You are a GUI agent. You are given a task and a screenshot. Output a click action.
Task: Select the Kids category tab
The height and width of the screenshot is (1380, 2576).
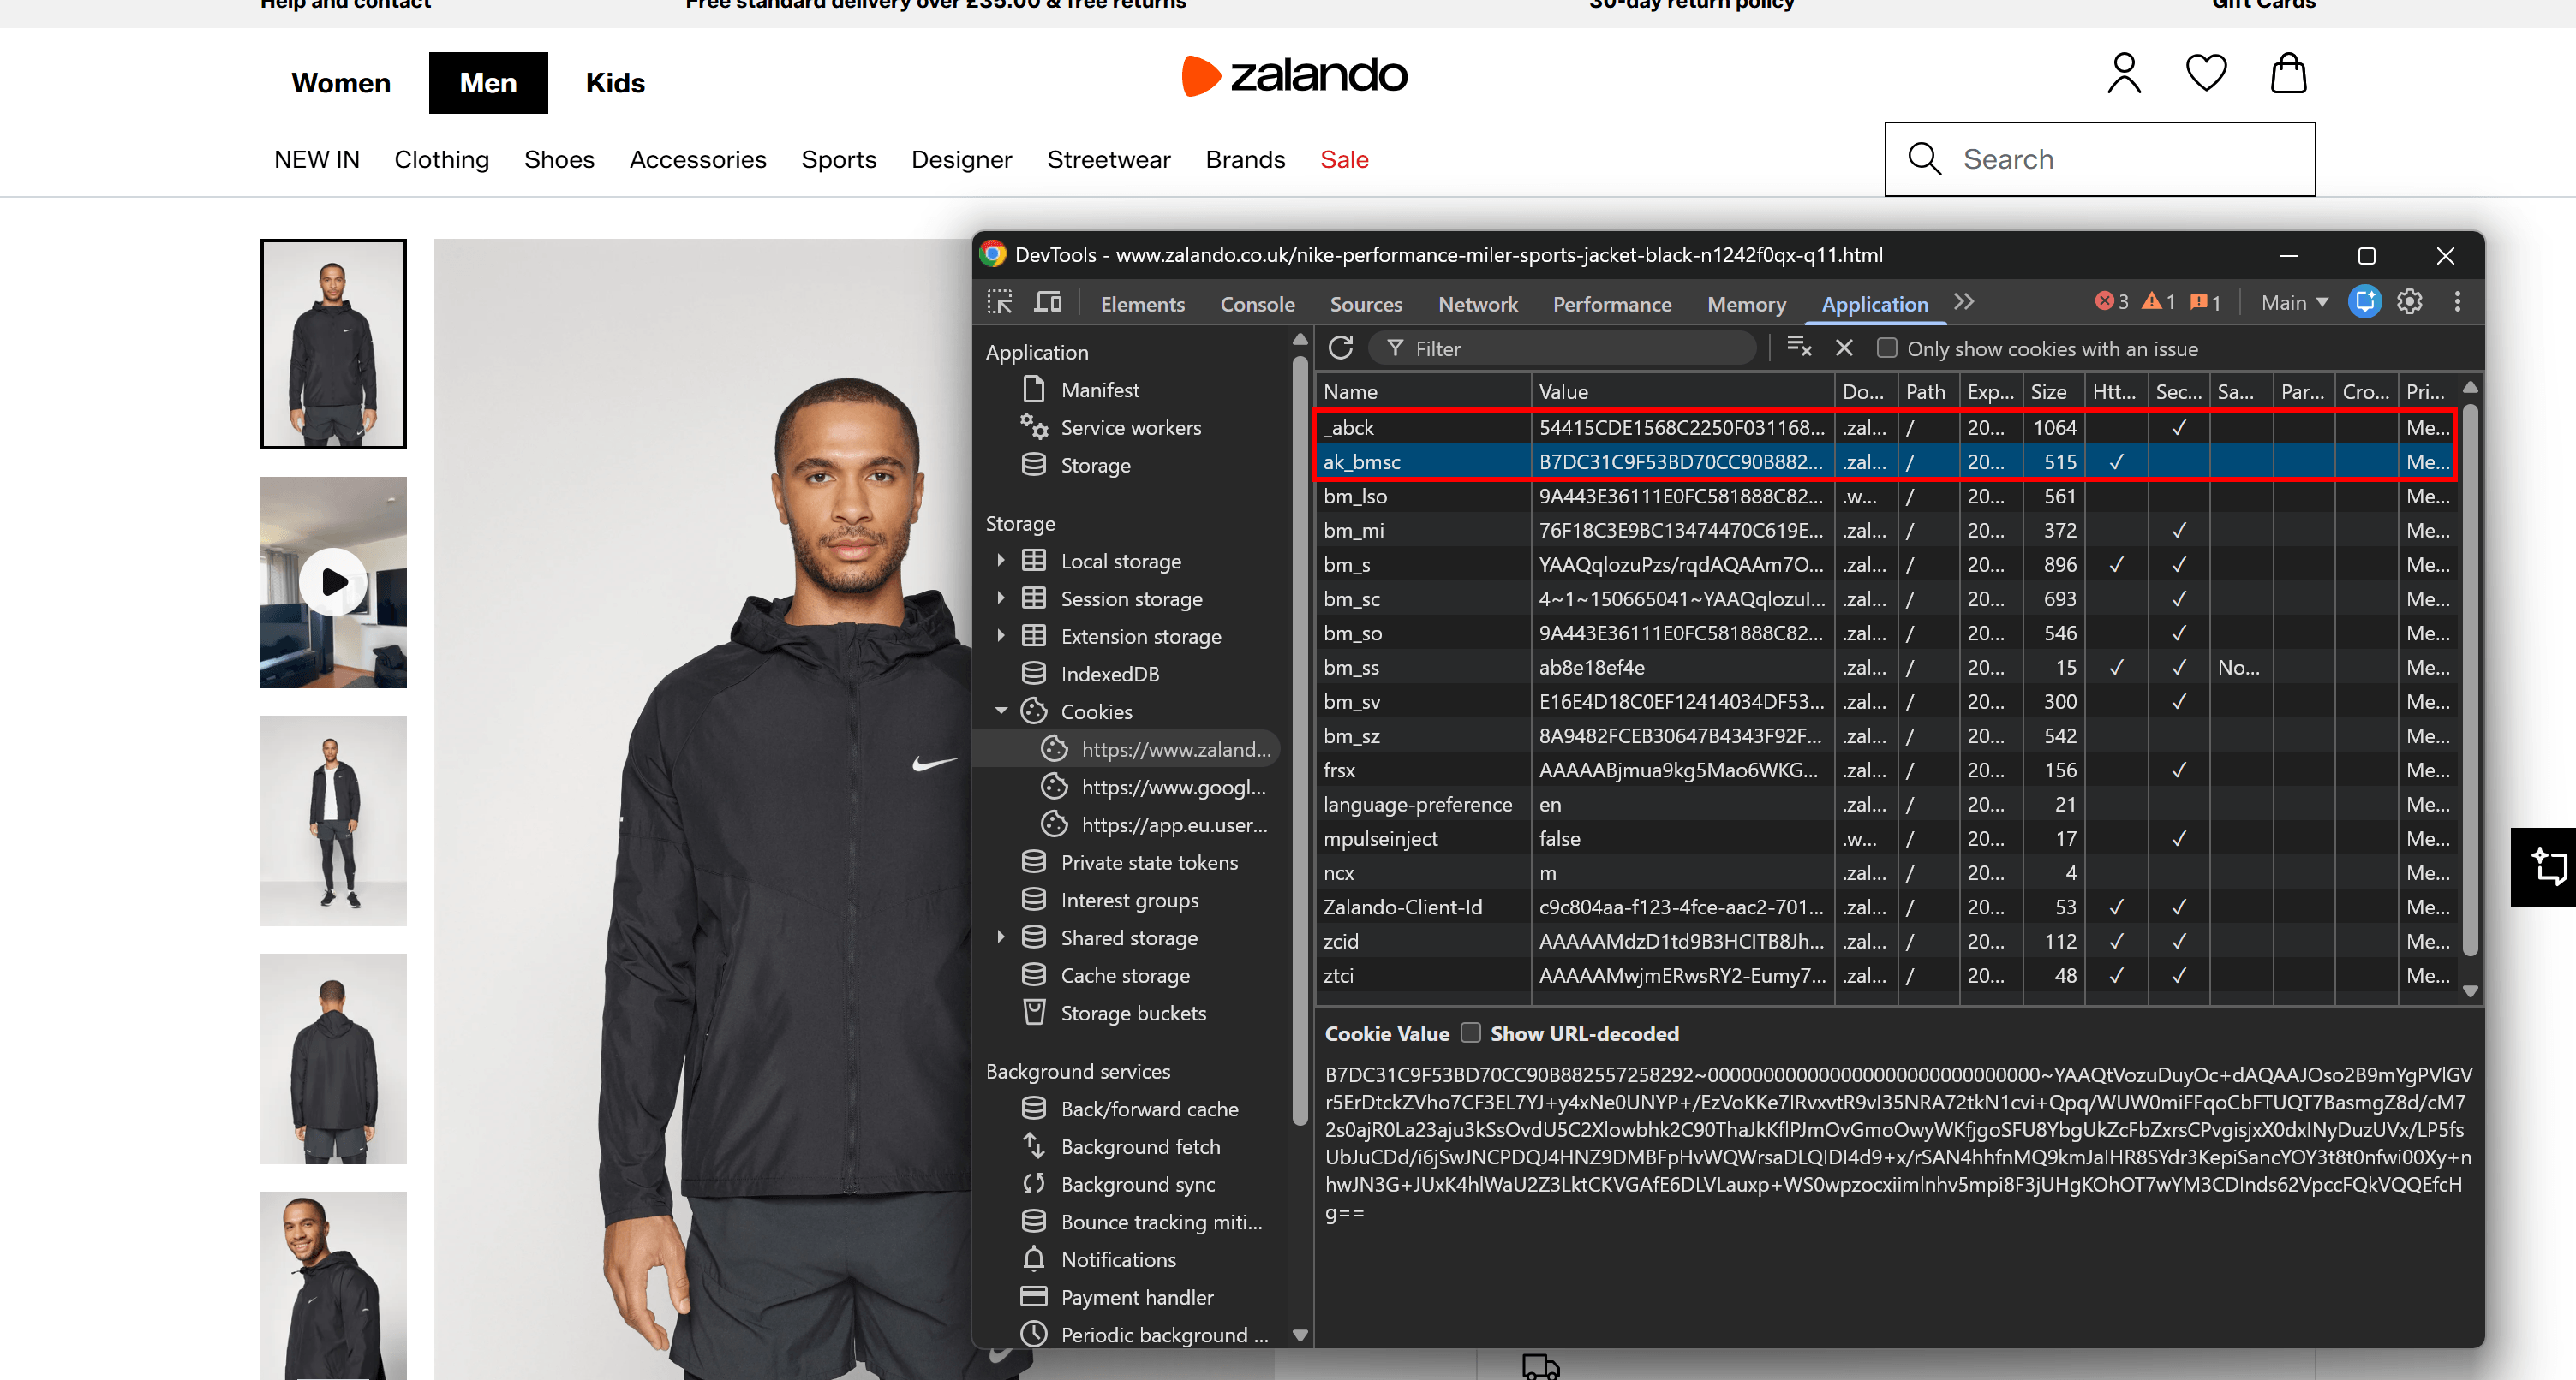coord(615,83)
